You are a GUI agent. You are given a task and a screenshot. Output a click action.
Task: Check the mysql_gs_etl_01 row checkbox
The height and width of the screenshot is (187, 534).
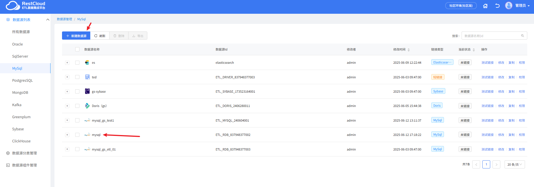[77, 149]
